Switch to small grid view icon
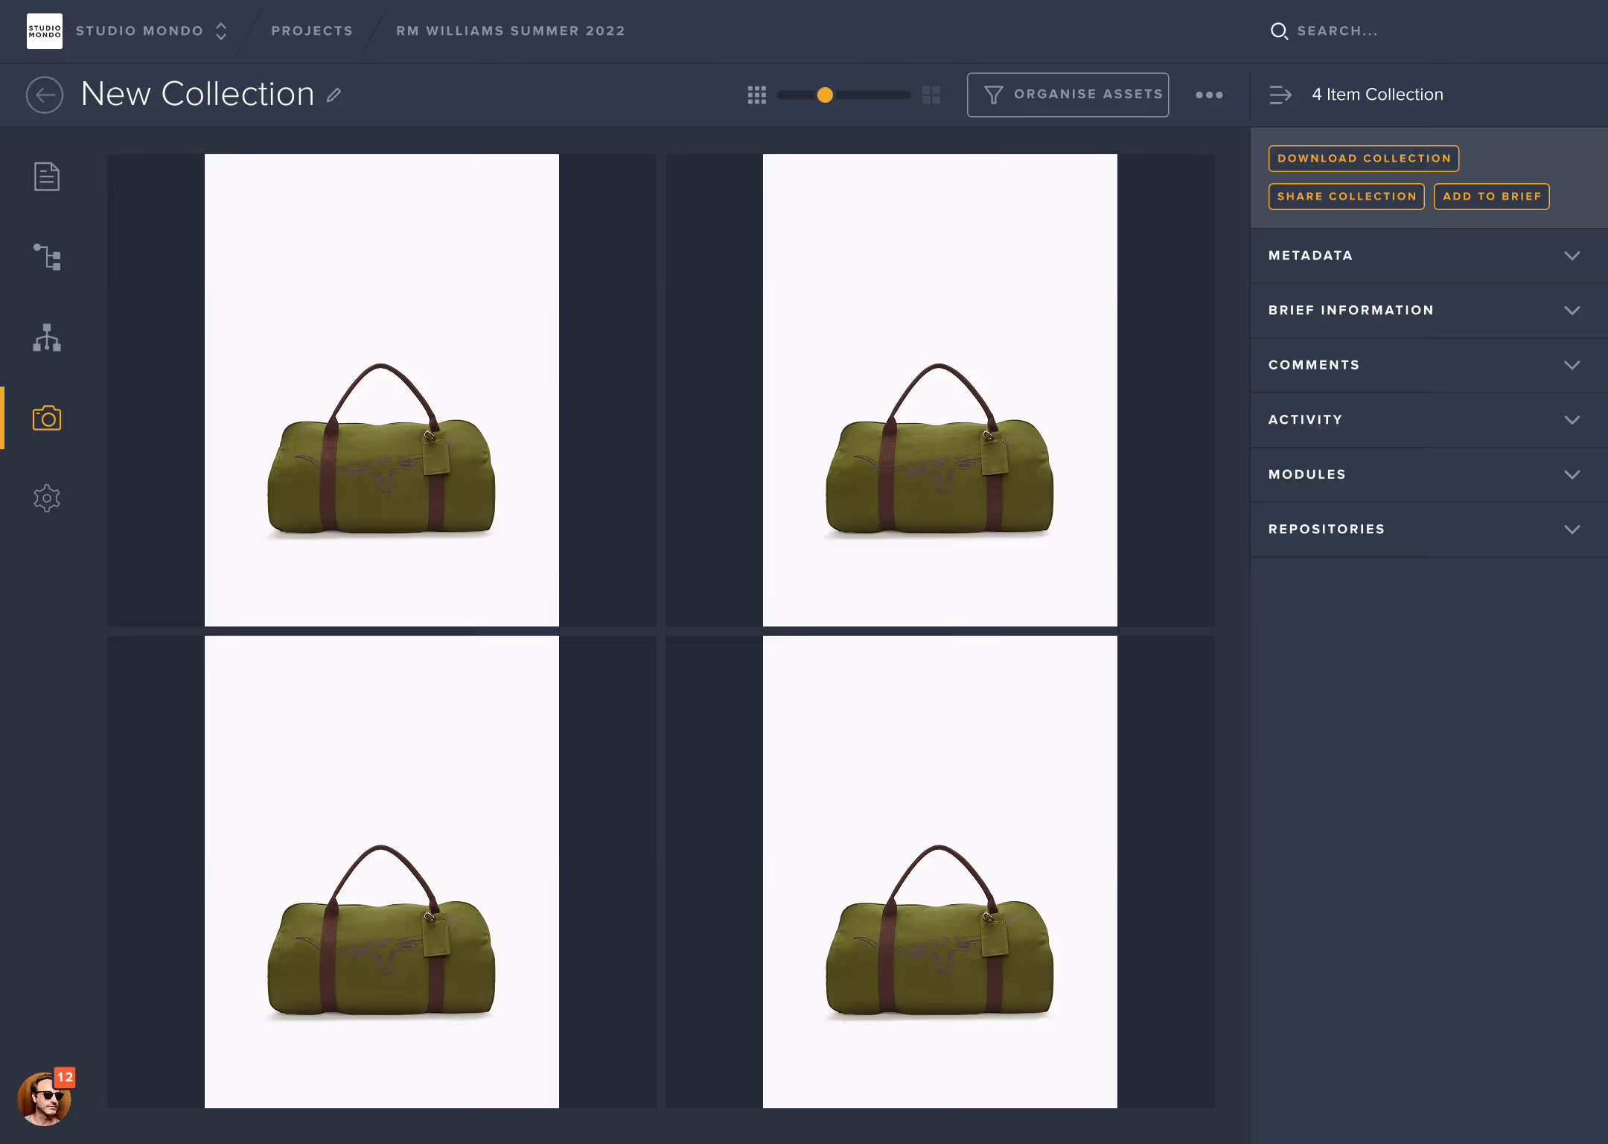Screen dimensions: 1608x1144 tap(756, 95)
